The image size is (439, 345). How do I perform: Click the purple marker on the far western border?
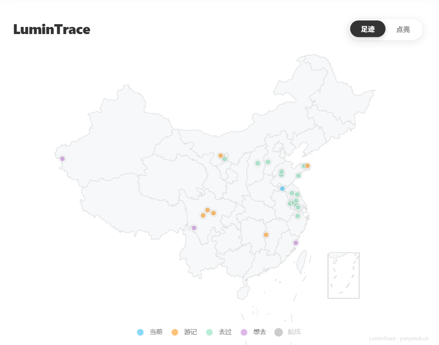[62, 159]
